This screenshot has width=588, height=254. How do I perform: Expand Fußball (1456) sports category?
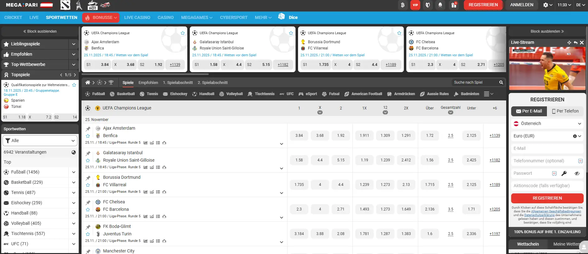click(73, 172)
